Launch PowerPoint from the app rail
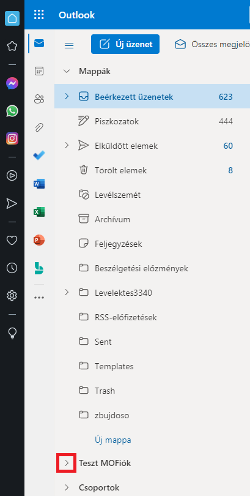Image resolution: width=250 pixels, height=496 pixels. pos(39,240)
